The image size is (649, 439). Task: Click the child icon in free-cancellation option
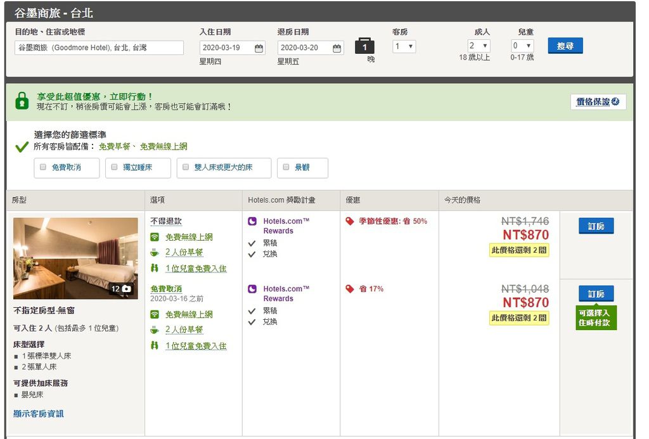(x=155, y=345)
